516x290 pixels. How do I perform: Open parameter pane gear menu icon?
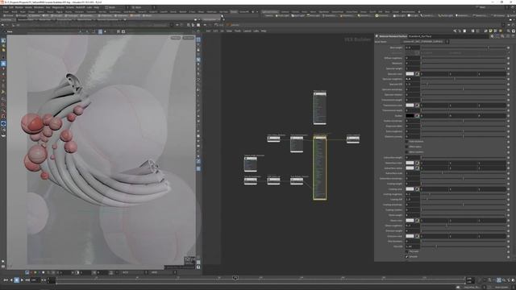coord(492,36)
